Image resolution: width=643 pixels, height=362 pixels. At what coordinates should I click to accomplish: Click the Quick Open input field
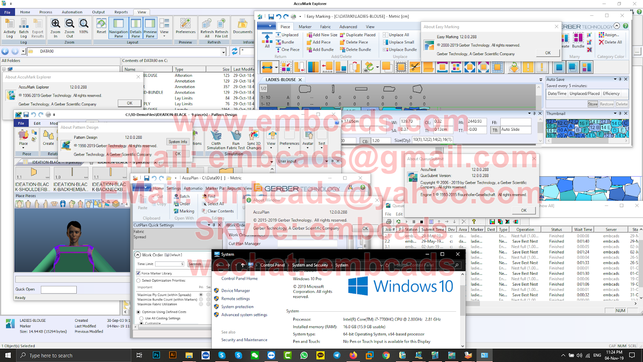[59, 290]
